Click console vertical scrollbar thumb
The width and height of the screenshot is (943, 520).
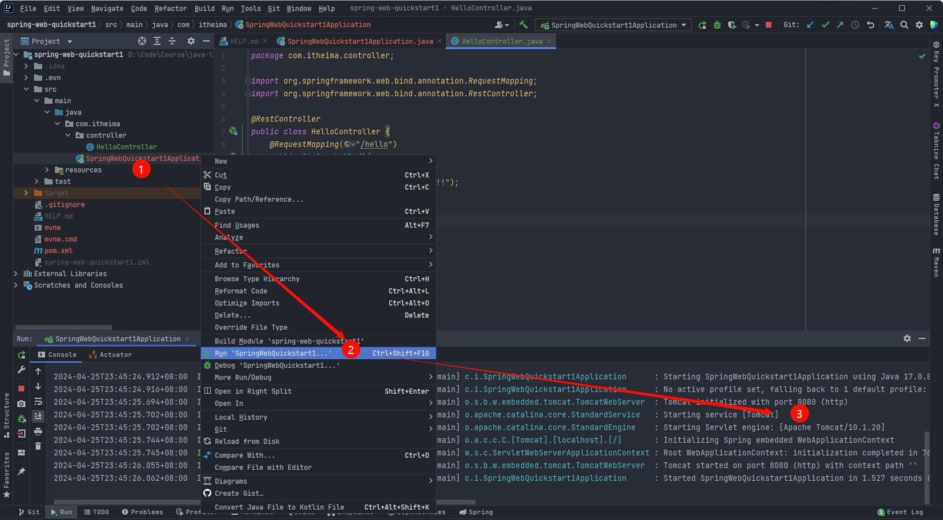pyautogui.click(x=927, y=467)
